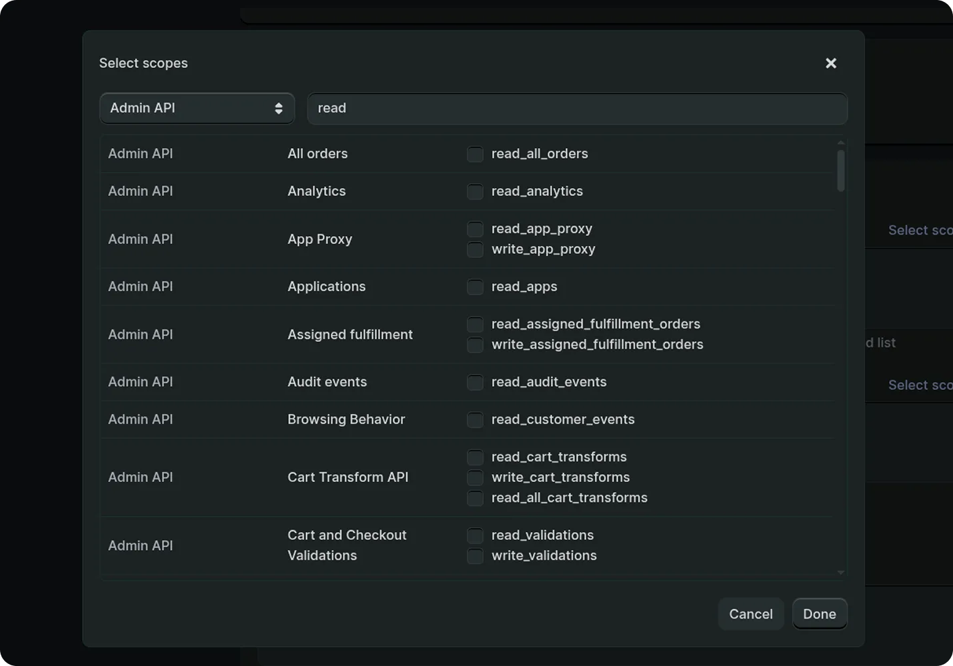Click the scope search field
Screen dimensions: 953x666
coord(577,109)
